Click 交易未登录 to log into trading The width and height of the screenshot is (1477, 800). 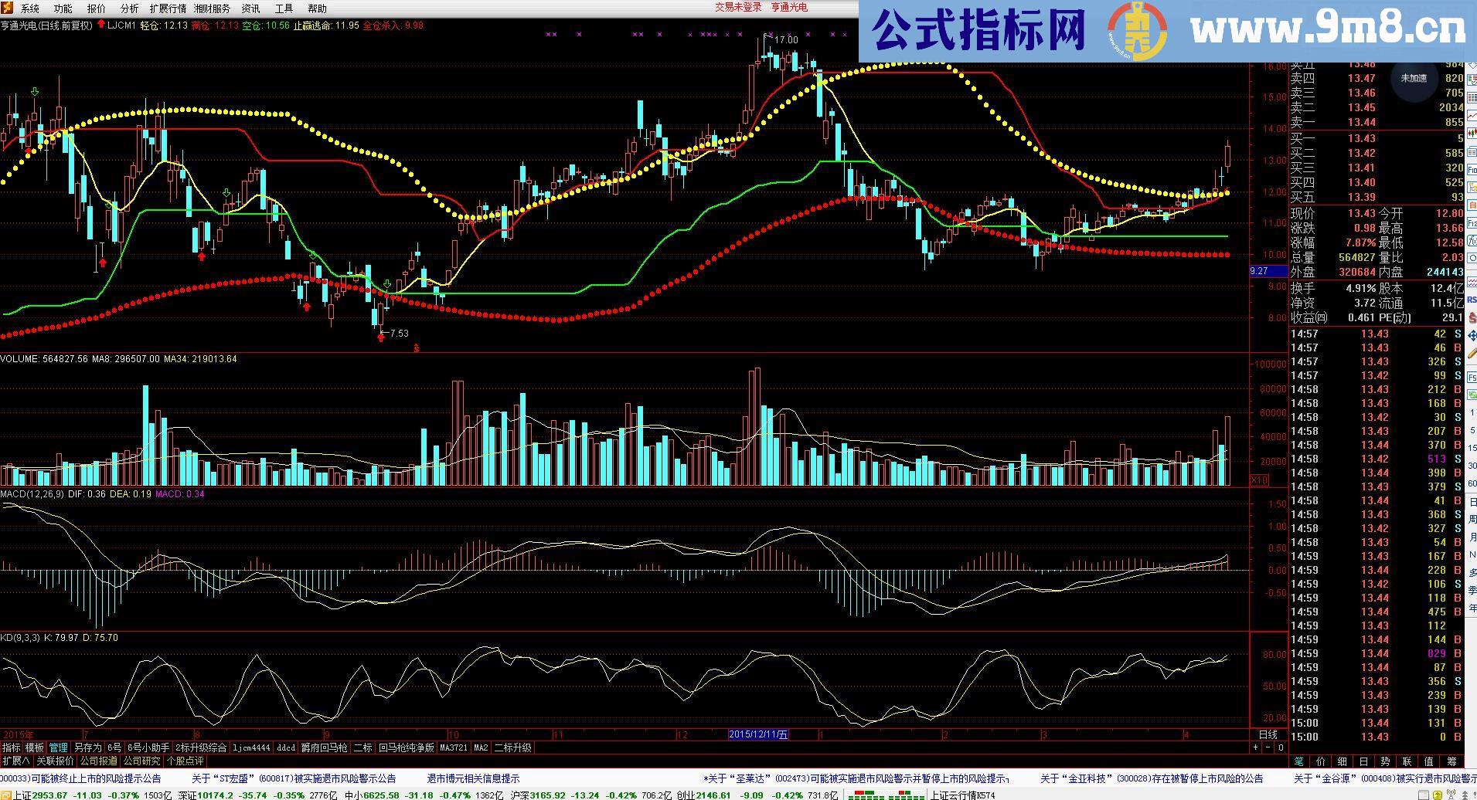pyautogui.click(x=737, y=8)
